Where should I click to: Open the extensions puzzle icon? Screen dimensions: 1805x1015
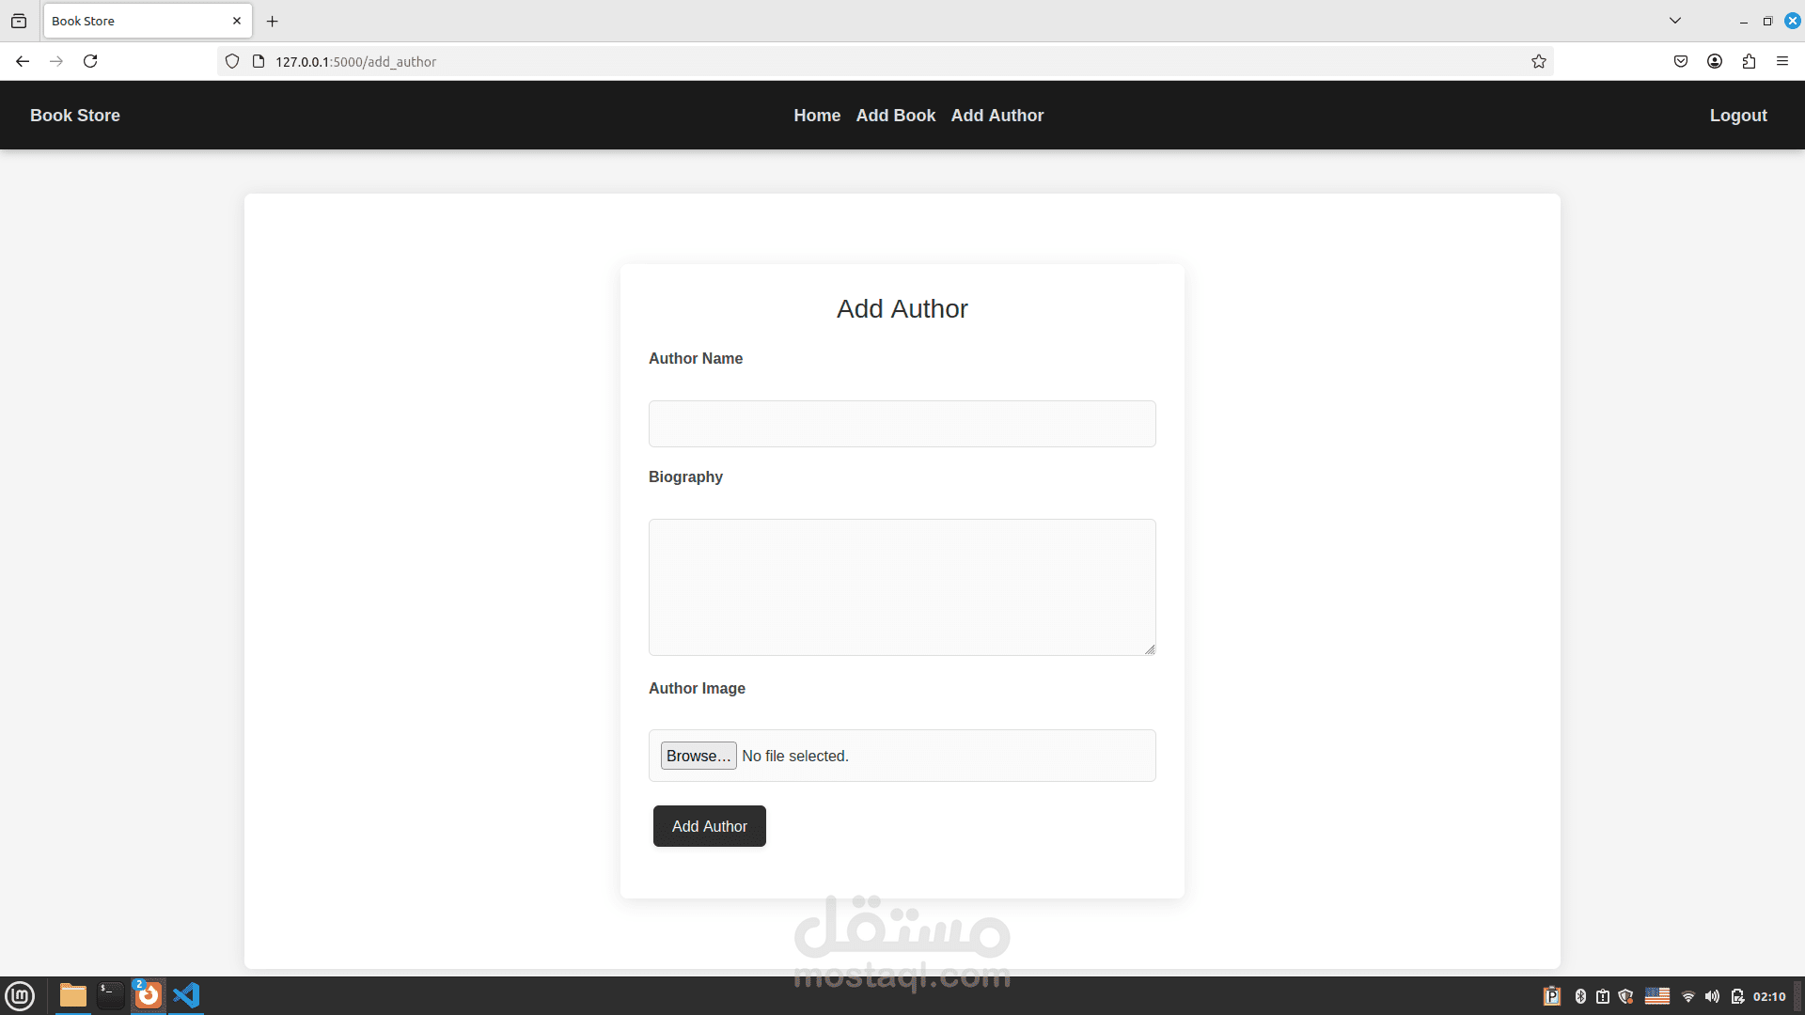[1749, 61]
